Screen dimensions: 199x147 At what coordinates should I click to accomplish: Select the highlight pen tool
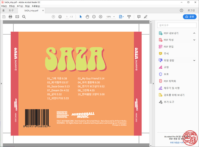tap(146, 17)
